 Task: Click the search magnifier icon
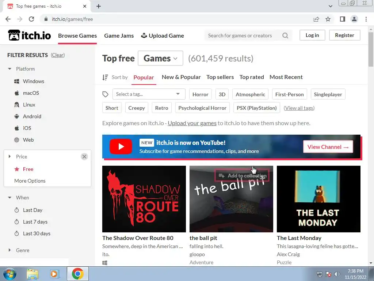(x=285, y=35)
